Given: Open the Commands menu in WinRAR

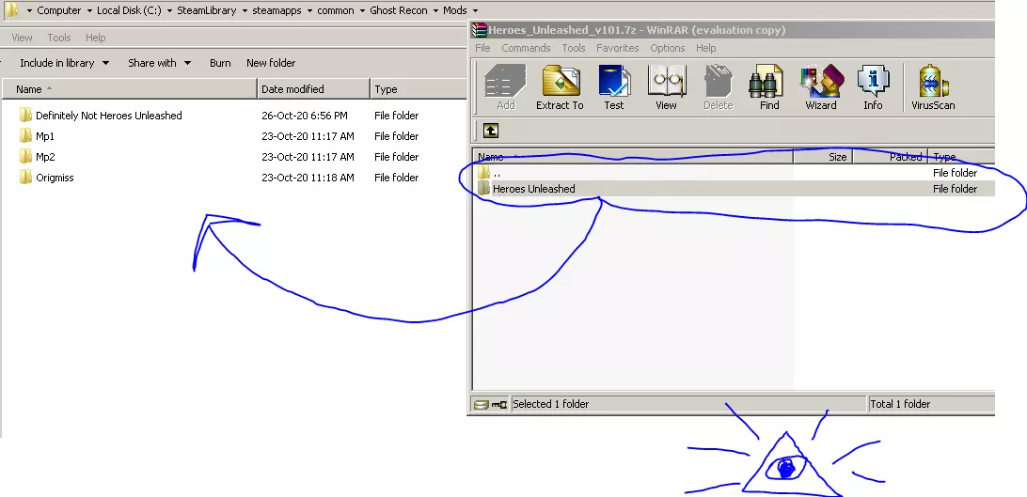Looking at the screenshot, I should pos(526,48).
